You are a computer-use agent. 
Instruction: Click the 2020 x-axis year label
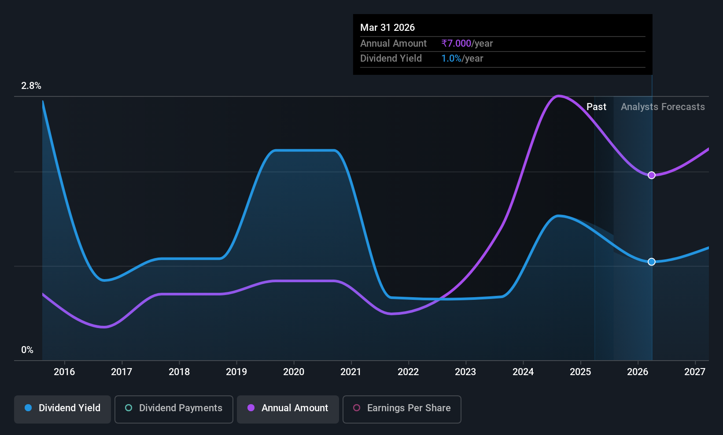pos(294,372)
